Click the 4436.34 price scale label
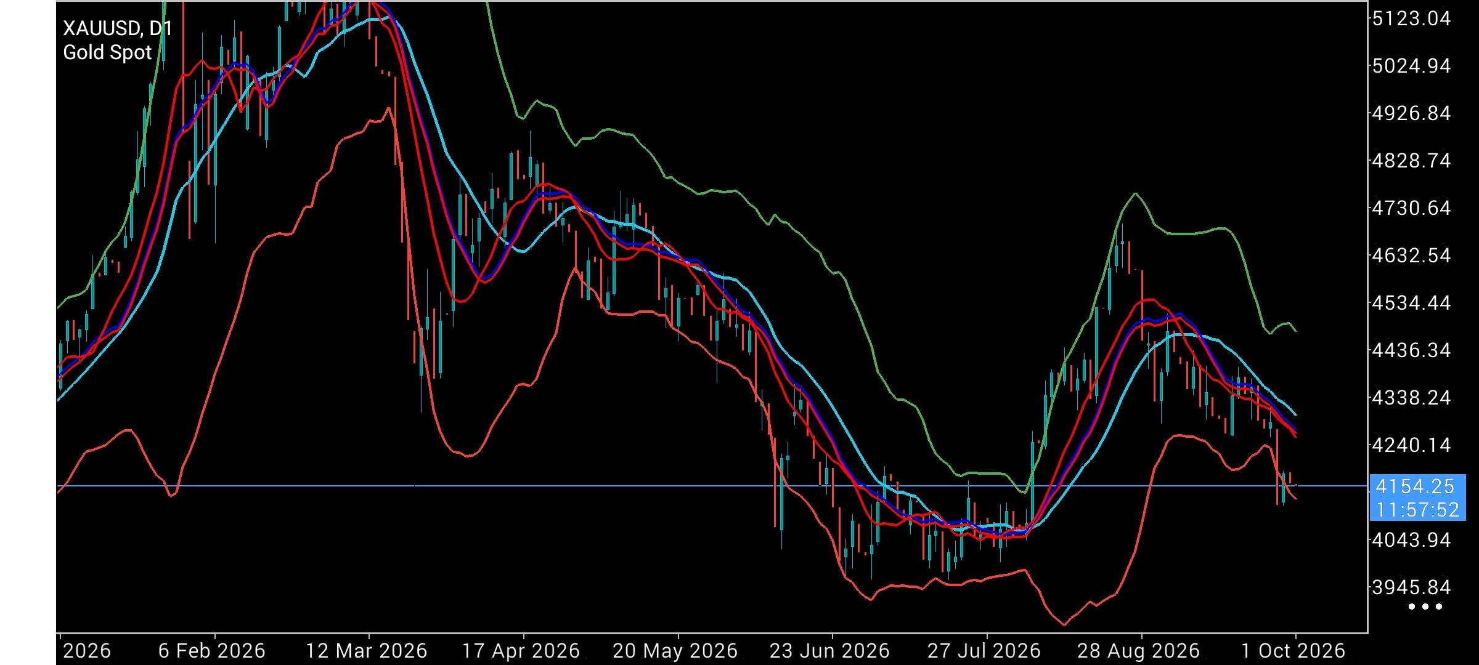 click(1411, 350)
